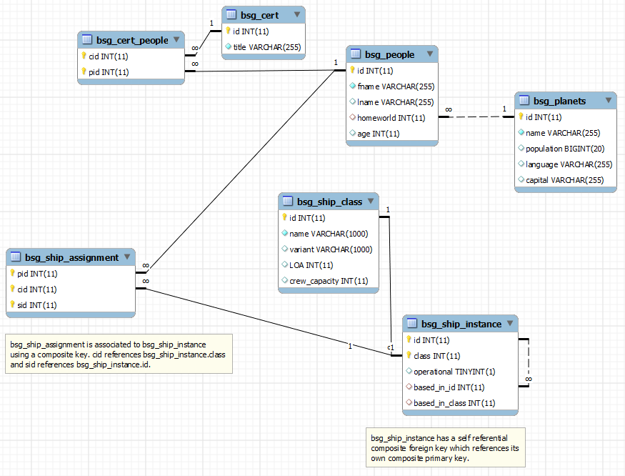Image resolution: width=625 pixels, height=476 pixels.
Task: Collapse the bsg_planets table via header arrow
Action: pos(609,100)
